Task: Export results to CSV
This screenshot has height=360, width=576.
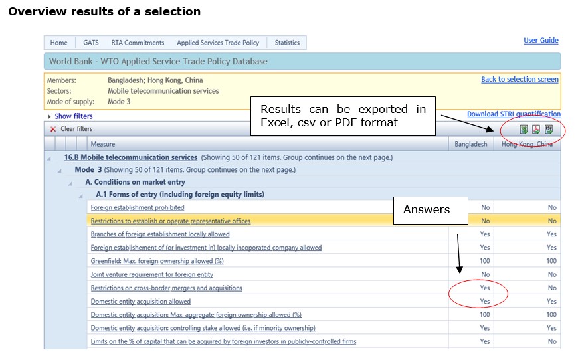Action: (549, 130)
